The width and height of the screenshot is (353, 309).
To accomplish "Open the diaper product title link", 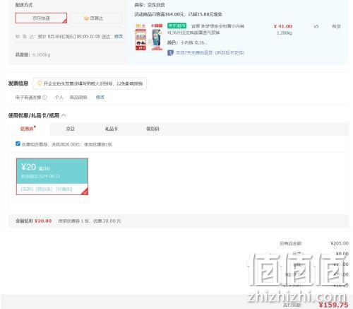I will point(206,30).
